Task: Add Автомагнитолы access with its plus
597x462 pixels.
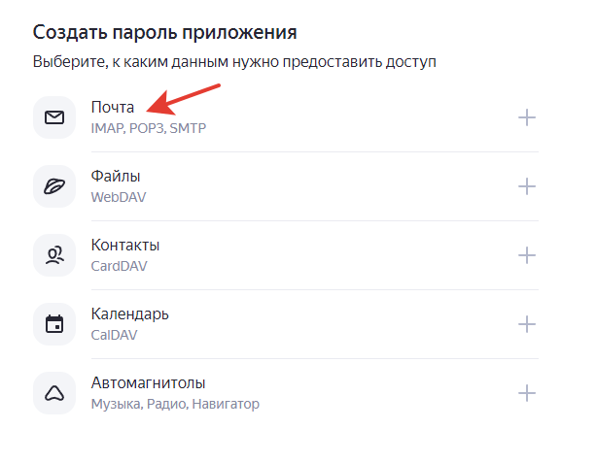Action: click(527, 393)
